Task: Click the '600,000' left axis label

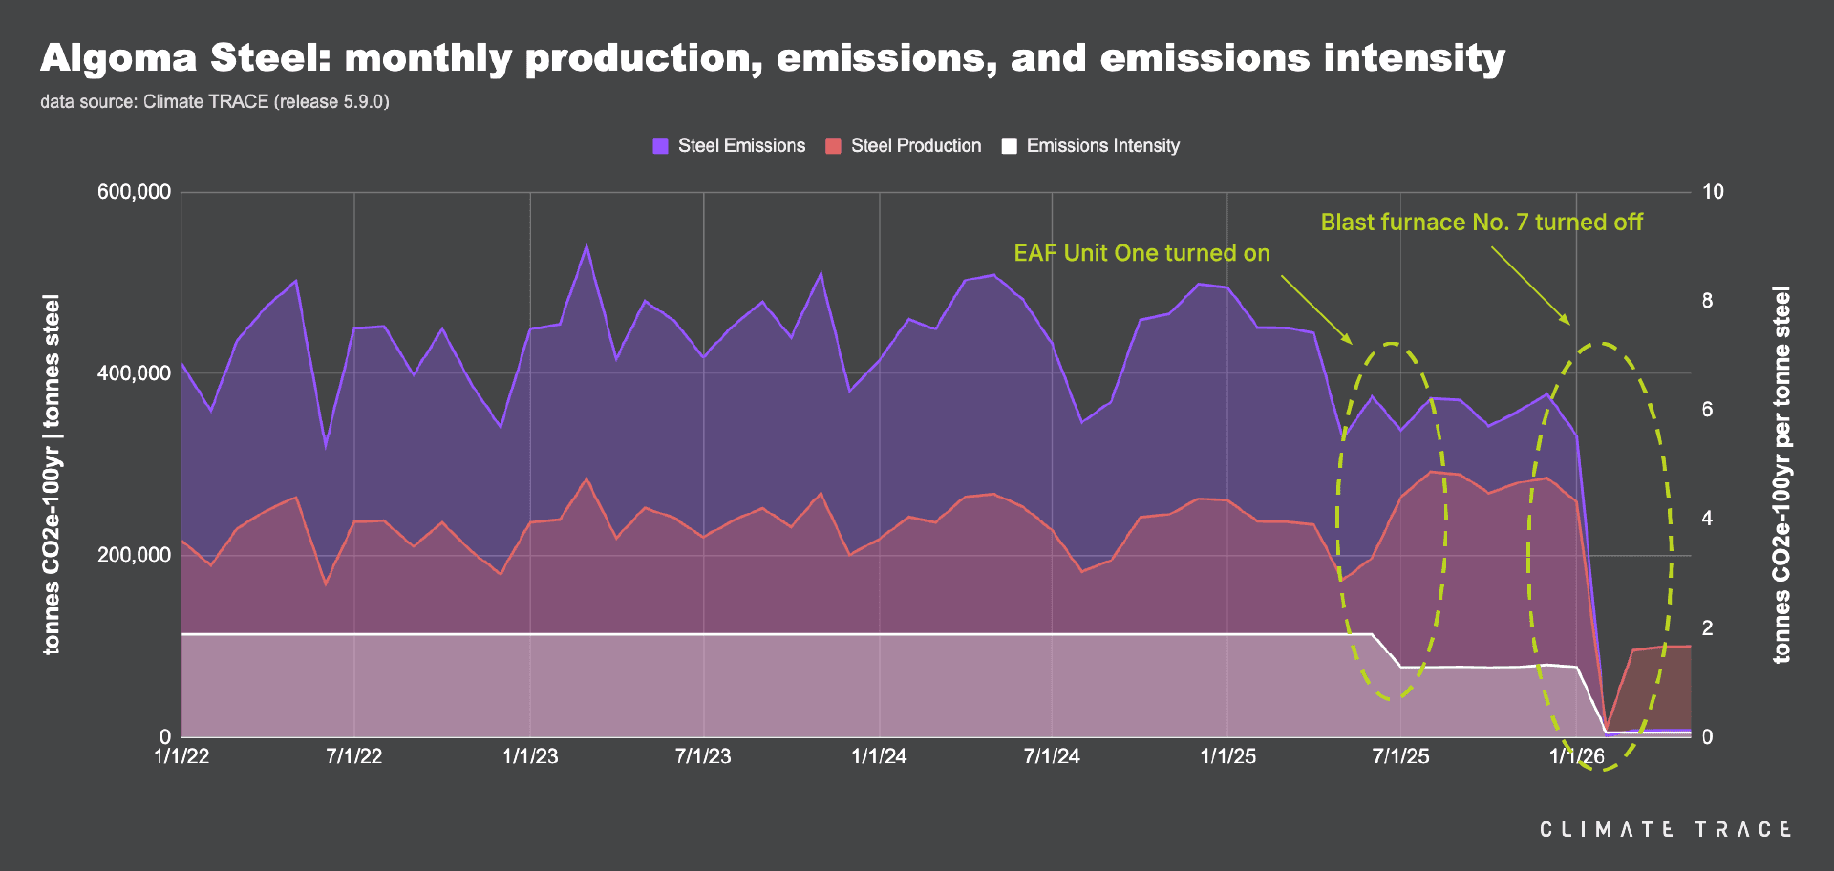Action: (135, 192)
